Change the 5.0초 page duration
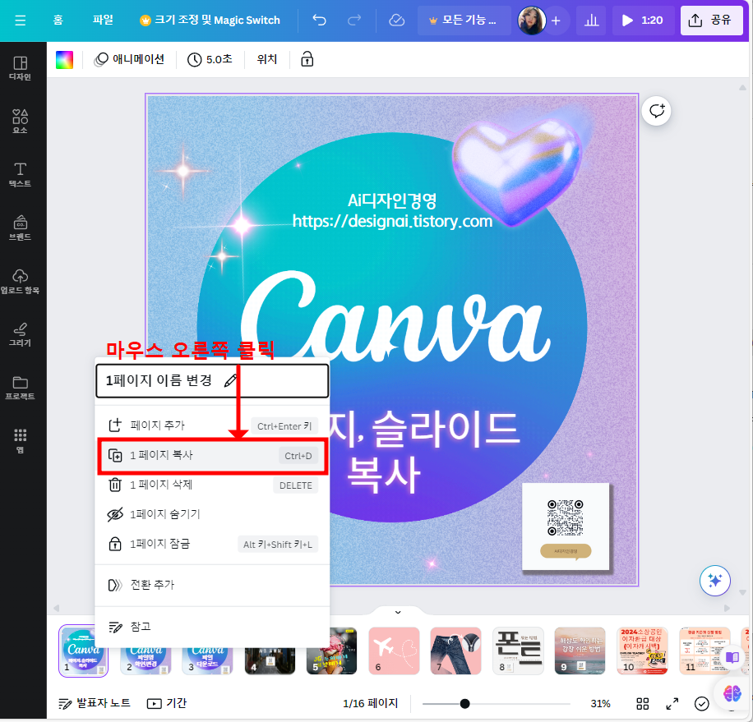This screenshot has height=722, width=753. [210, 59]
